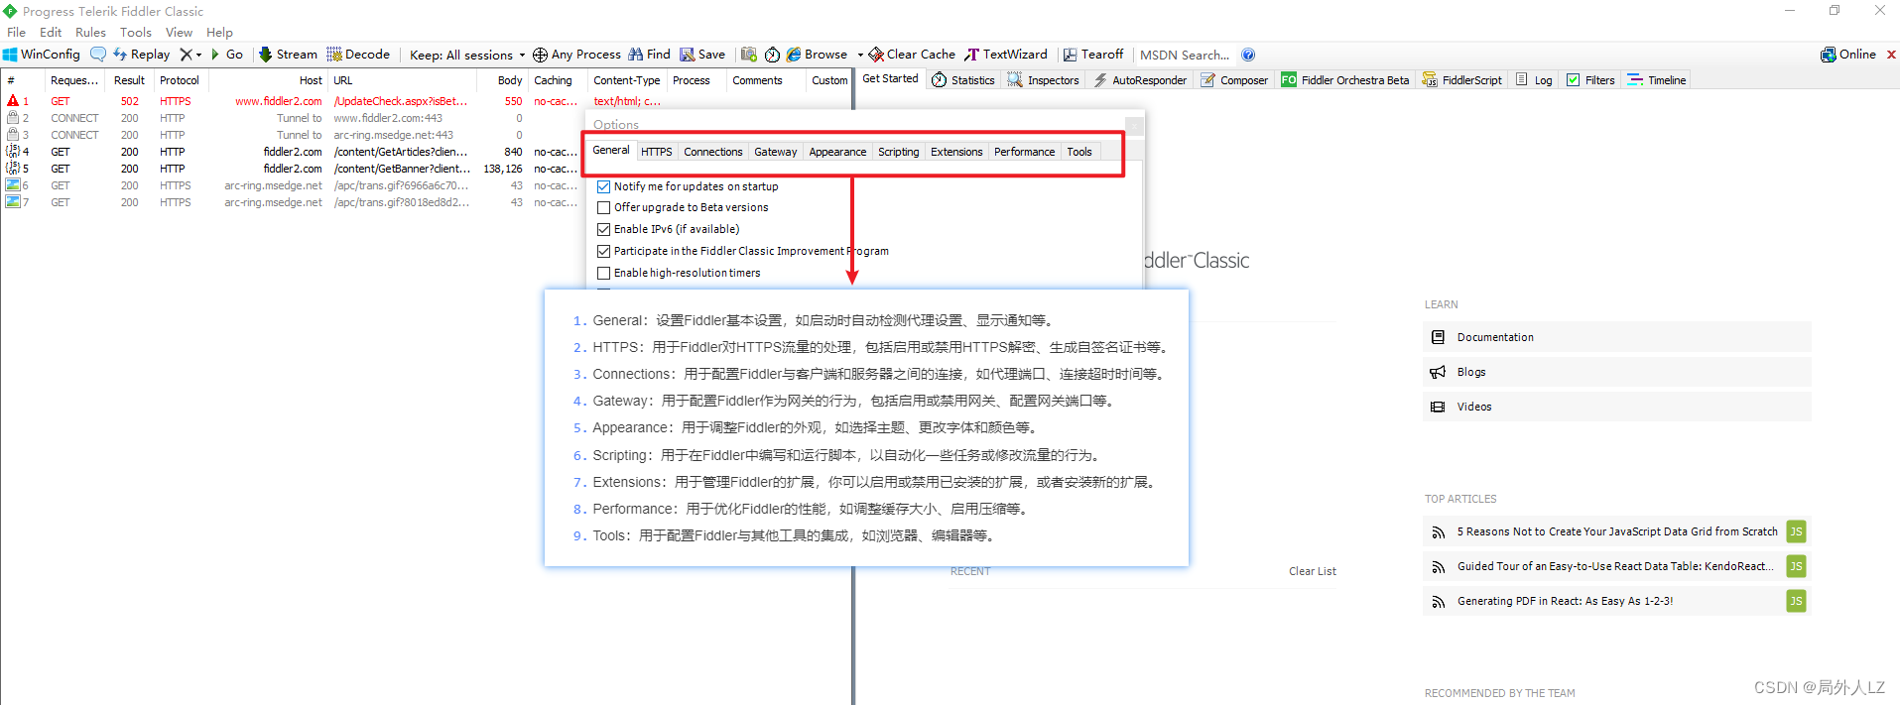1900x705 pixels.
Task: Open the Composer tab
Action: 1234,80
